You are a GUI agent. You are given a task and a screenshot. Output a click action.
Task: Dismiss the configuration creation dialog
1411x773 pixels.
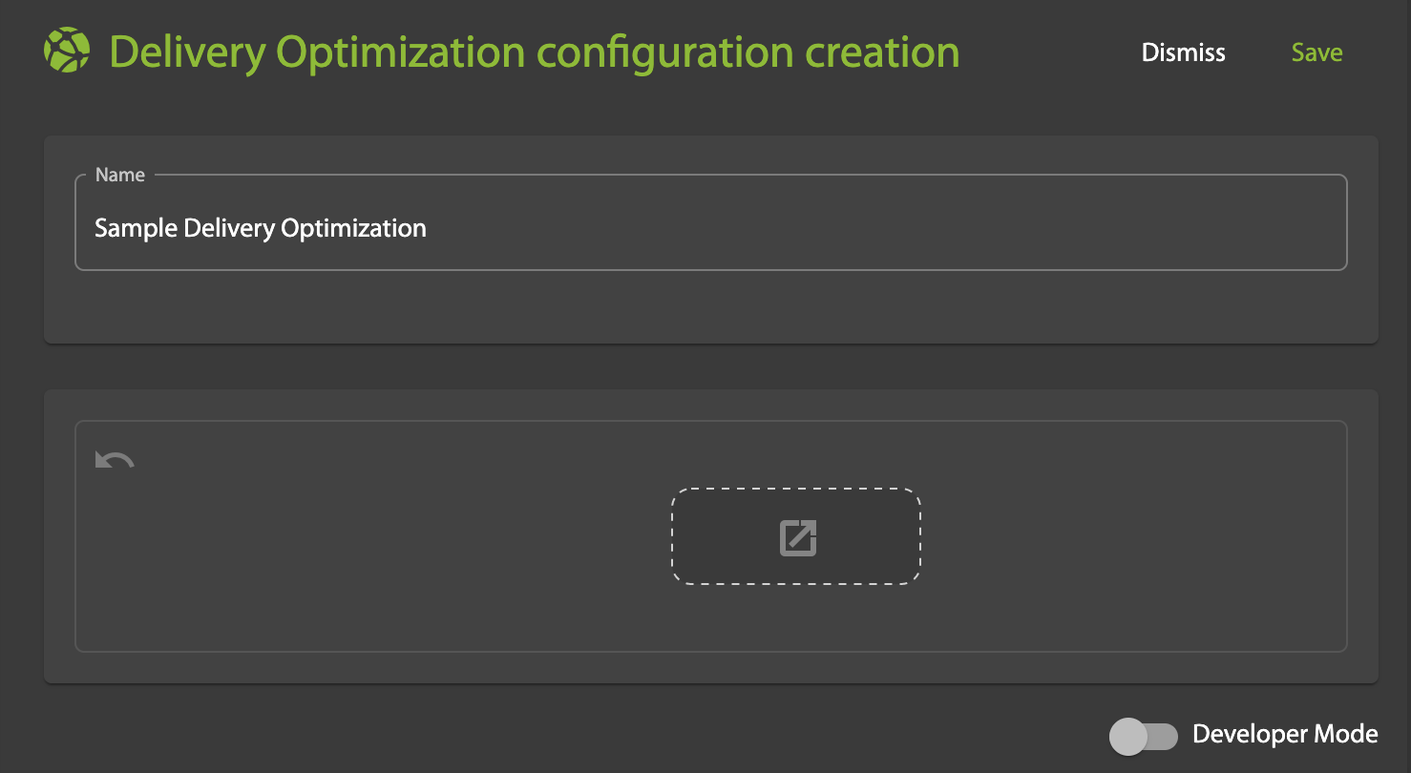(1183, 52)
